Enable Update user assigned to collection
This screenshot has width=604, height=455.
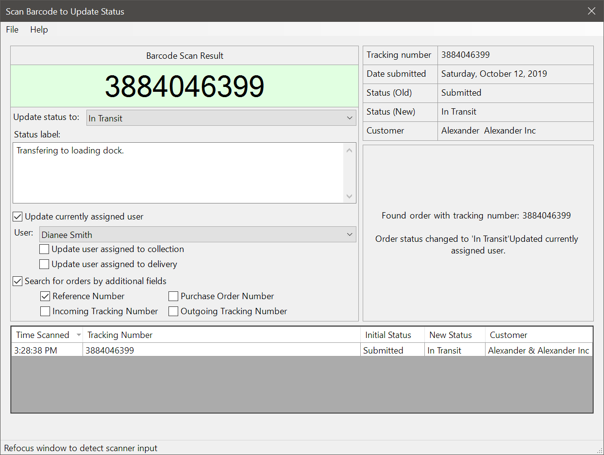click(44, 249)
